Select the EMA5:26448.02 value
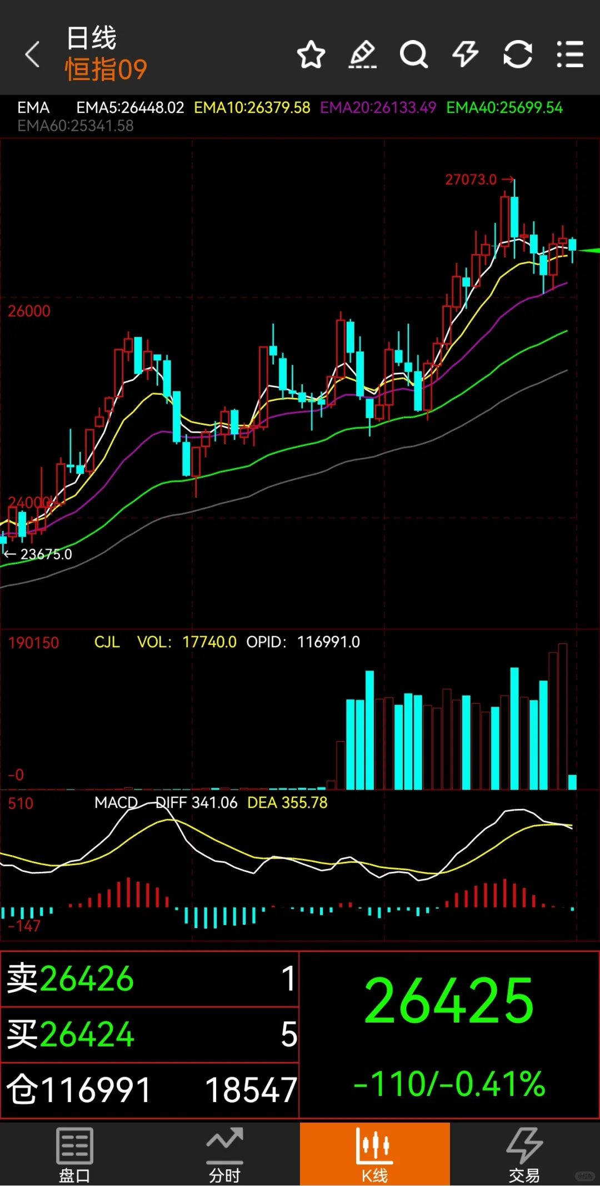This screenshot has height=1186, width=600. coord(130,107)
